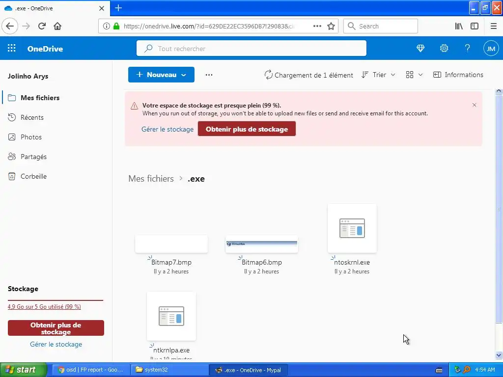Go to the browser home page icon

[57, 26]
